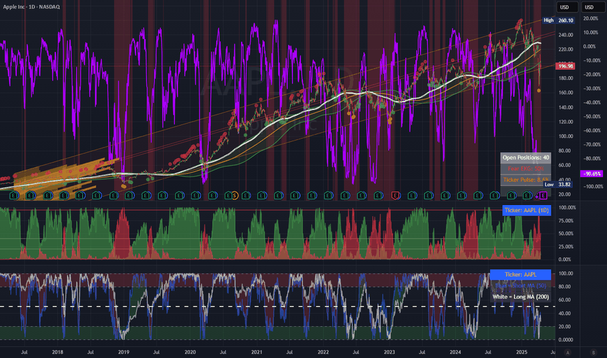Click the 0.0000 tick in the bottom pane
This screenshot has width=607, height=358.
coord(565,340)
